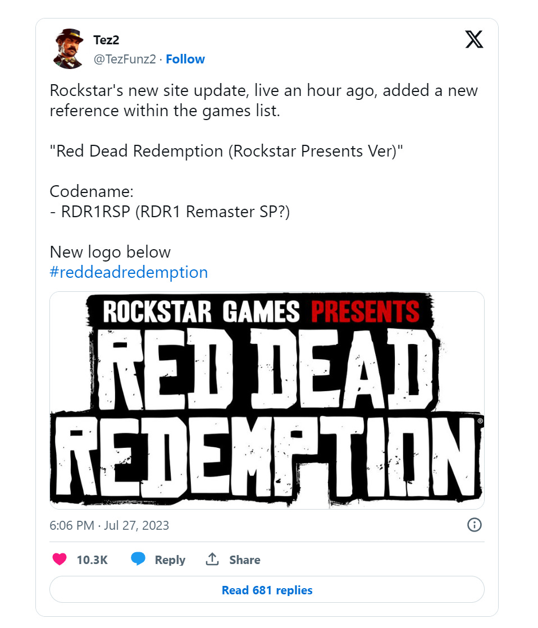The width and height of the screenshot is (538, 628).
Task: Click the share upload arrow icon
Action: 212,559
